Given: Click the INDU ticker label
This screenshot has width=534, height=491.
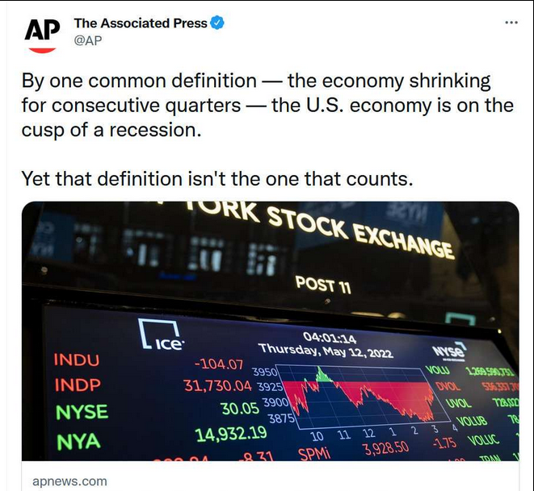Looking at the screenshot, I should [76, 360].
